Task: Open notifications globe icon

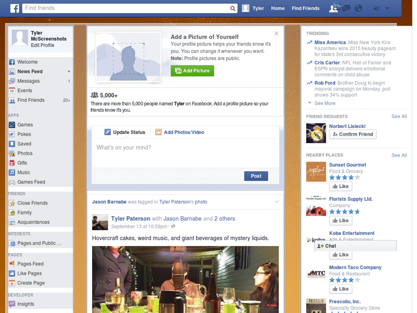Action: point(358,8)
